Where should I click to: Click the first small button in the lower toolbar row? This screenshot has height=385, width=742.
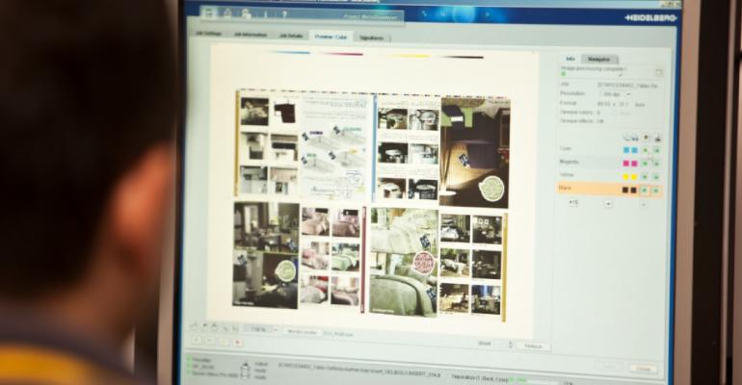click(197, 340)
